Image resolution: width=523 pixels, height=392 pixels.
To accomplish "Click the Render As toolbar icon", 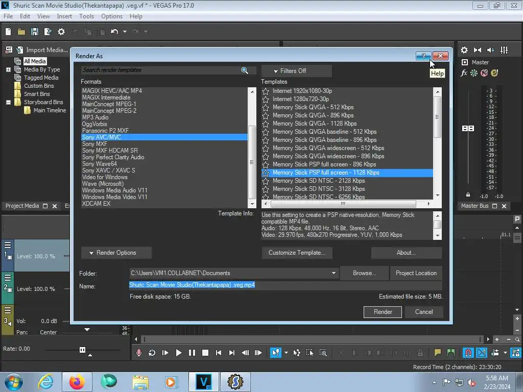I will click(x=47, y=32).
